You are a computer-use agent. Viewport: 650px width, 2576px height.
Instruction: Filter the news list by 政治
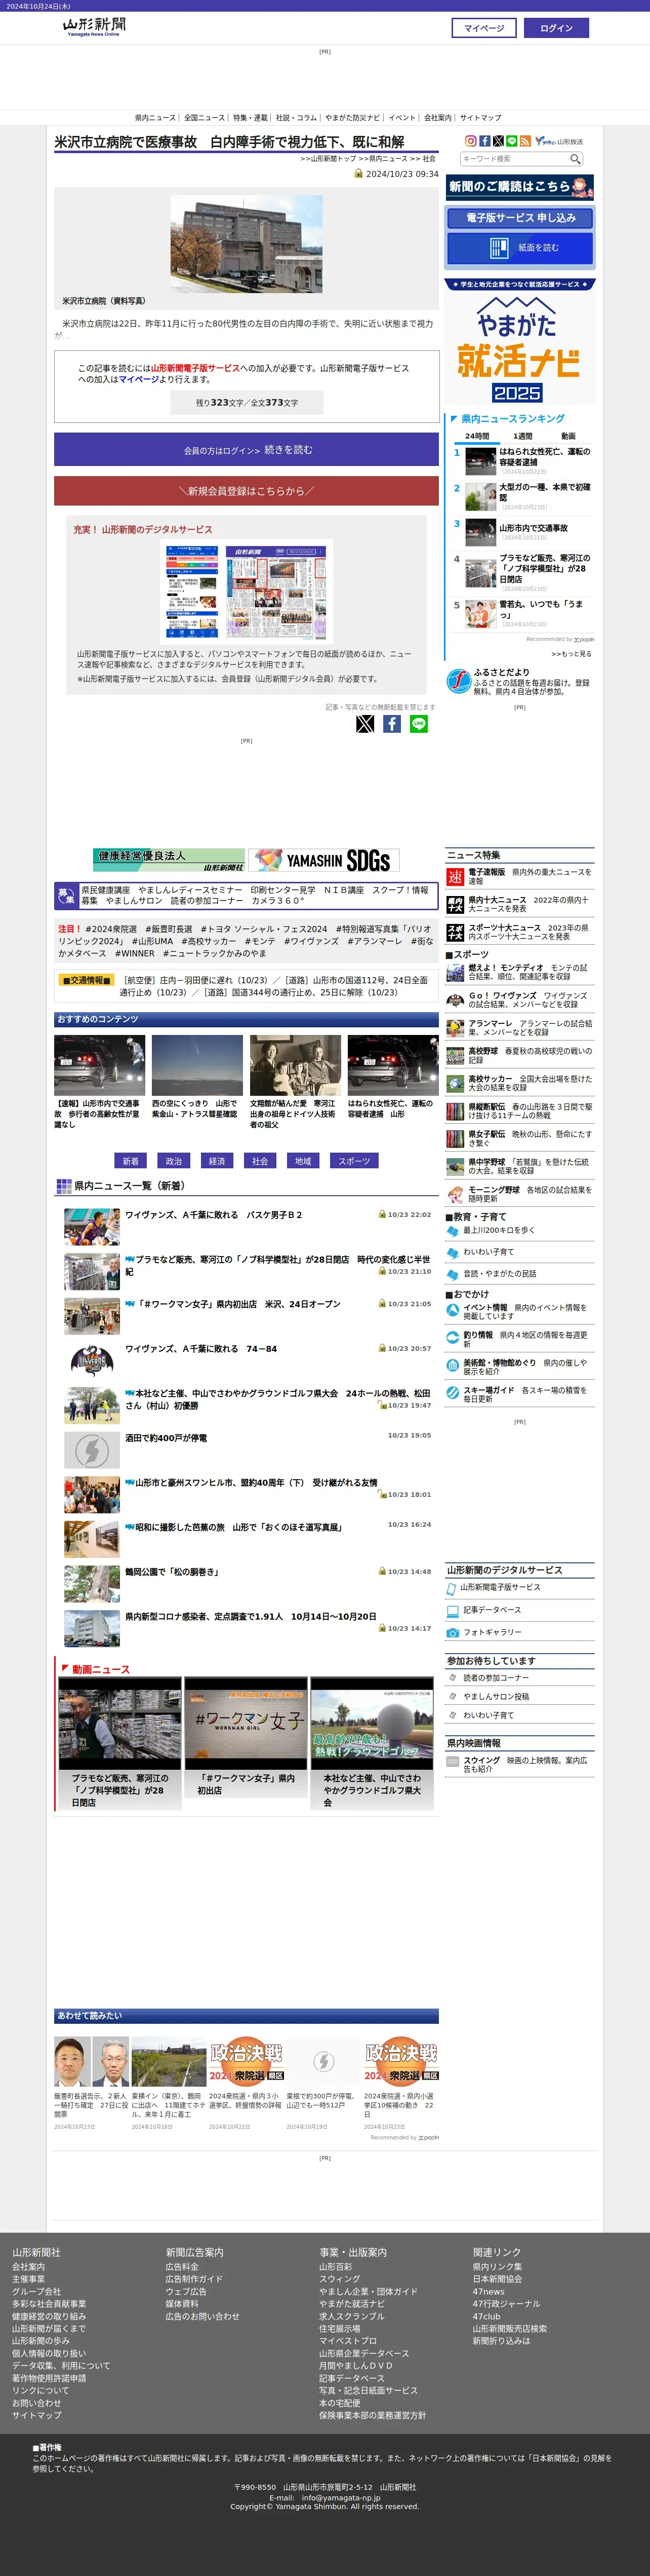tap(174, 1161)
